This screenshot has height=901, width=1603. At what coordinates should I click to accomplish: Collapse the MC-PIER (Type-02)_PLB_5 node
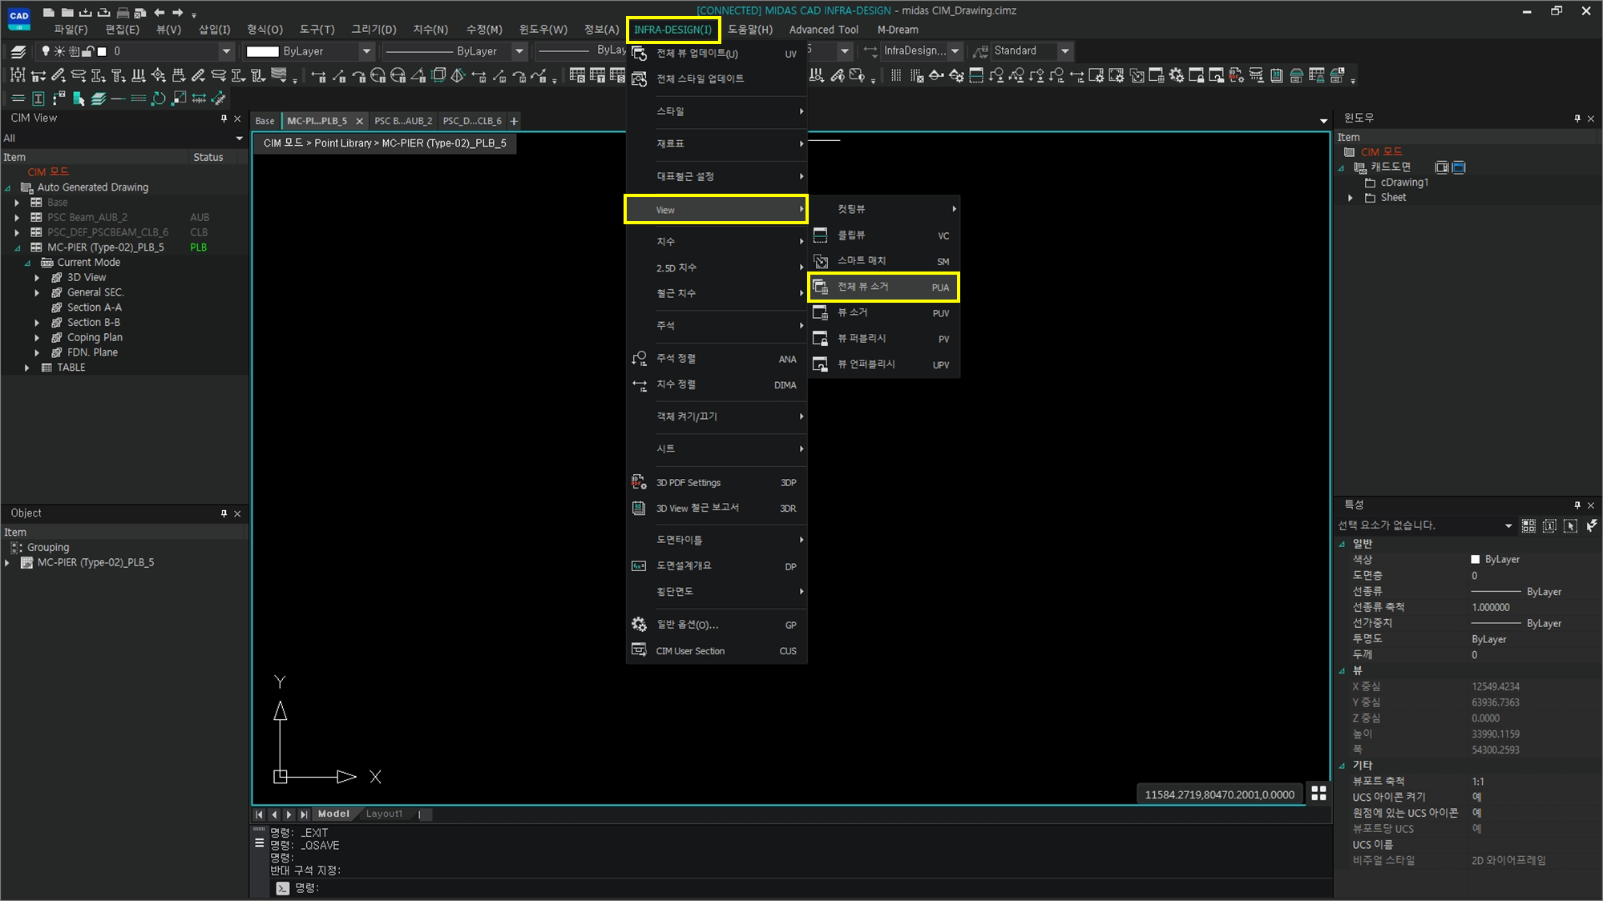(17, 248)
